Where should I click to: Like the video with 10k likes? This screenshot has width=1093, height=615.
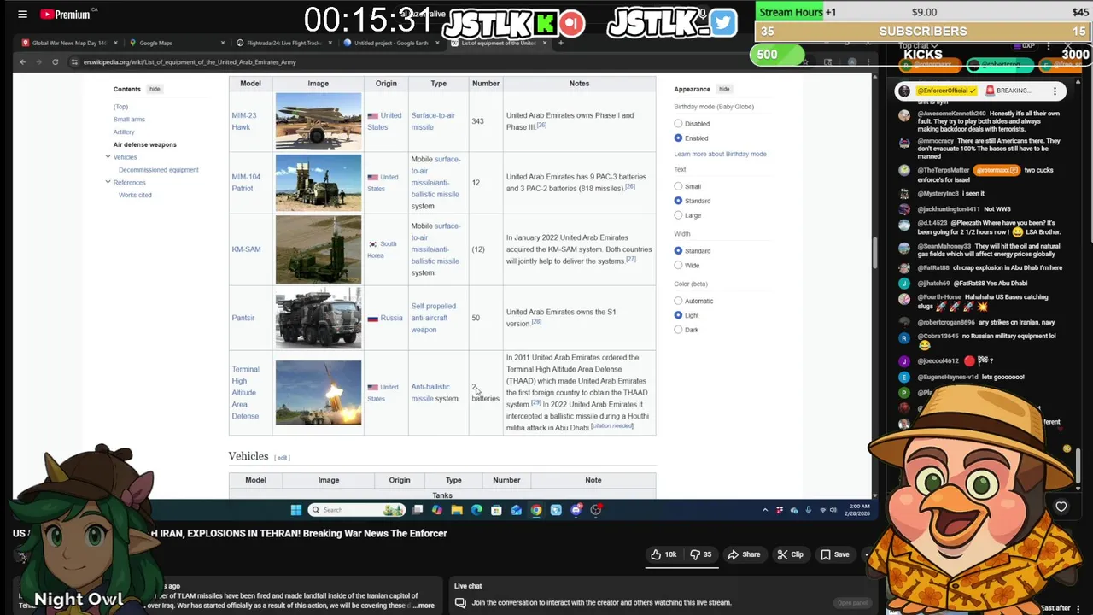tap(663, 554)
